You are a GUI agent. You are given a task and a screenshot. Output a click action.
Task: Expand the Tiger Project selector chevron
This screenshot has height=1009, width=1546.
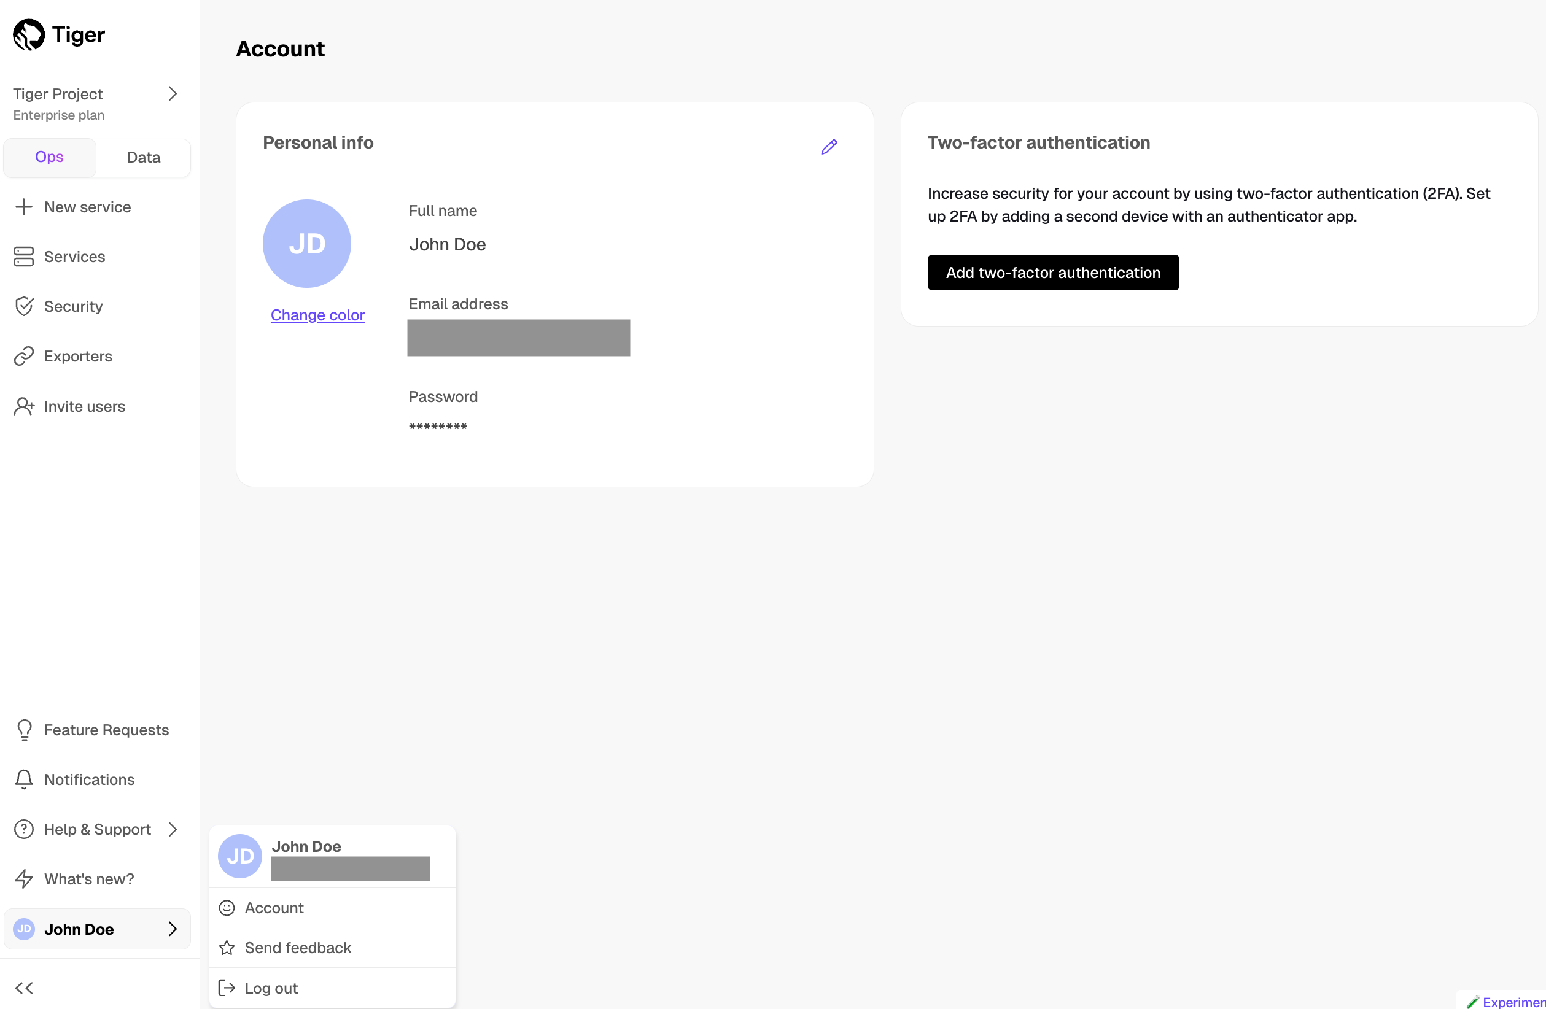pos(172,94)
